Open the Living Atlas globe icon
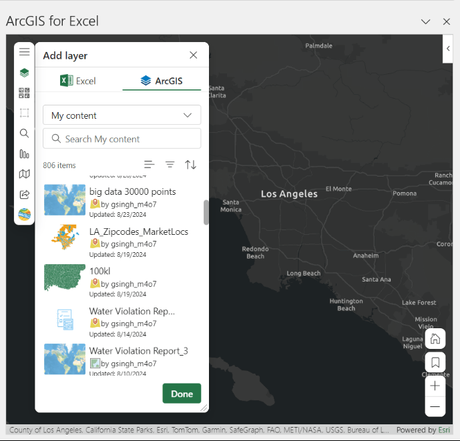The width and height of the screenshot is (460, 441). click(24, 214)
